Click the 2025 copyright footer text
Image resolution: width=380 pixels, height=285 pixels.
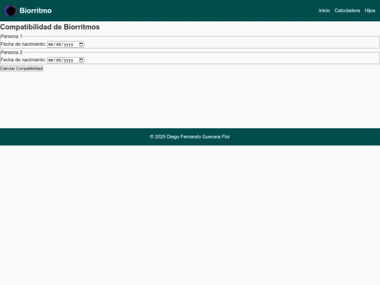190,137
